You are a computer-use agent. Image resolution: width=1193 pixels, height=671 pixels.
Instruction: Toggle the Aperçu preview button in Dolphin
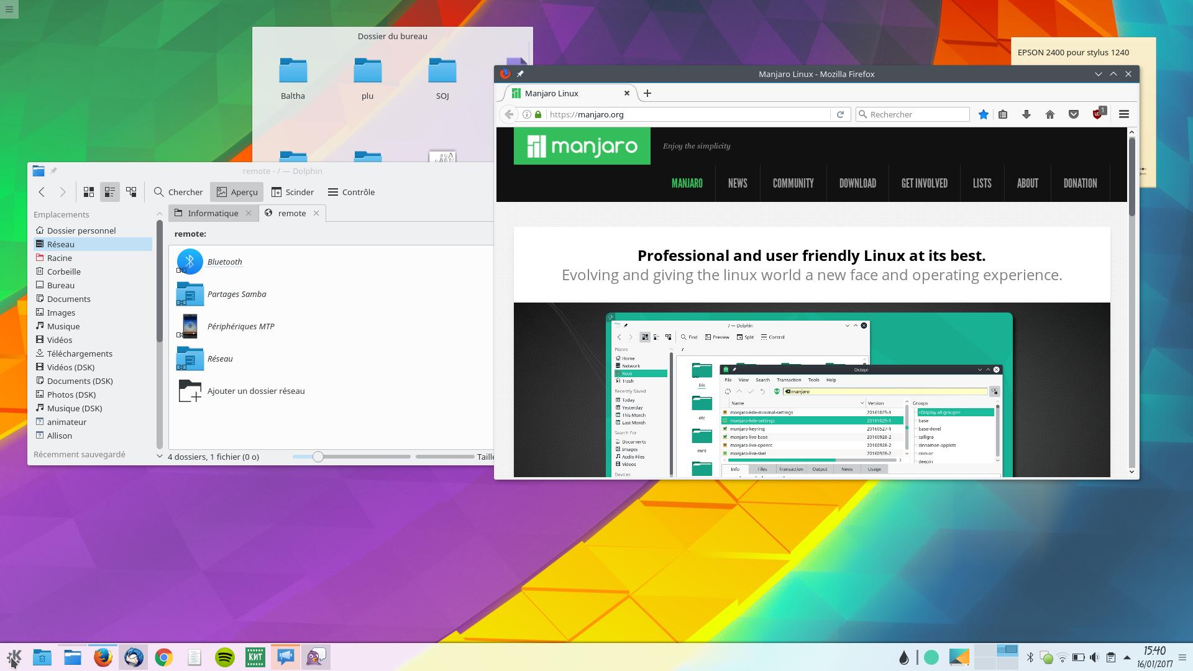tap(237, 192)
